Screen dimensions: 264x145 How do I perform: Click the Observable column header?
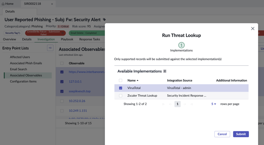click(x=77, y=63)
